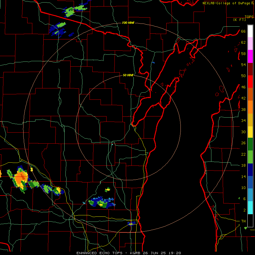
Task: Pick the gold legend swatch
Action: point(250,120)
